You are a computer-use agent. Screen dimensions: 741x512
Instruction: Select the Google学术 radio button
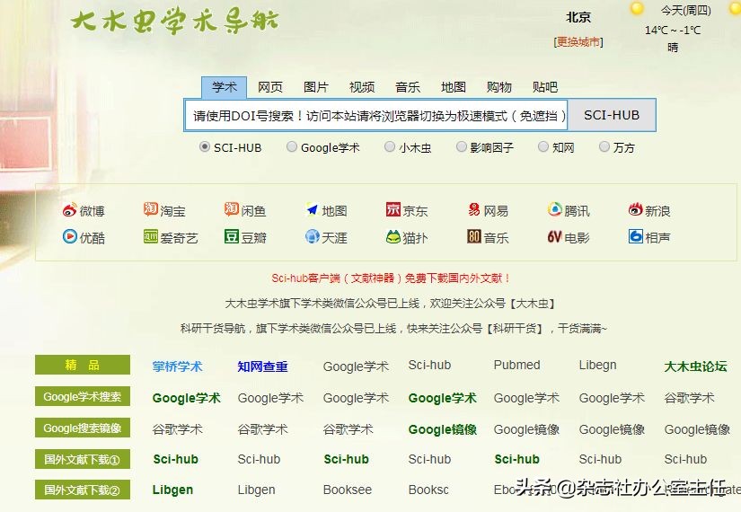[x=292, y=146]
